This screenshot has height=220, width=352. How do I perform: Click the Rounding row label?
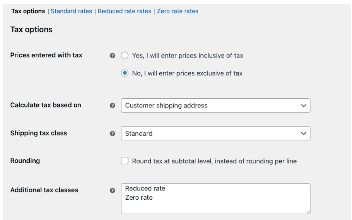tap(25, 161)
